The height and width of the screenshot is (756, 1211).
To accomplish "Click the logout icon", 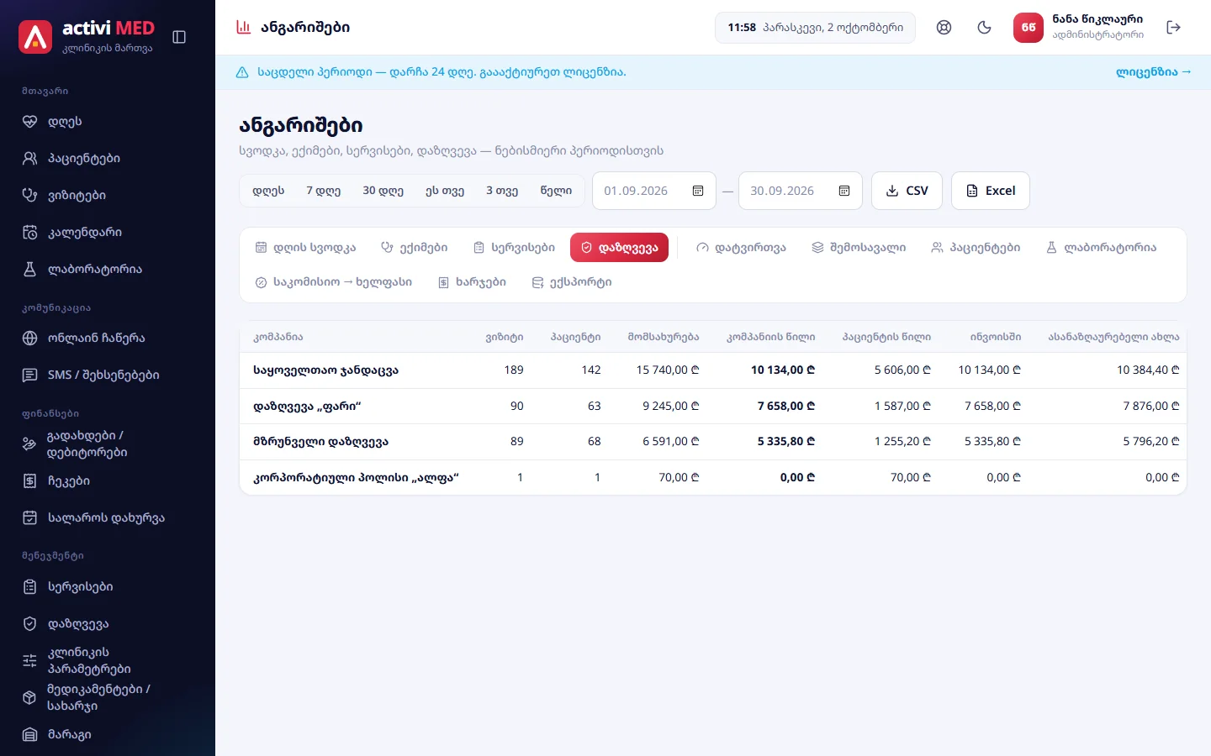I will point(1174,28).
